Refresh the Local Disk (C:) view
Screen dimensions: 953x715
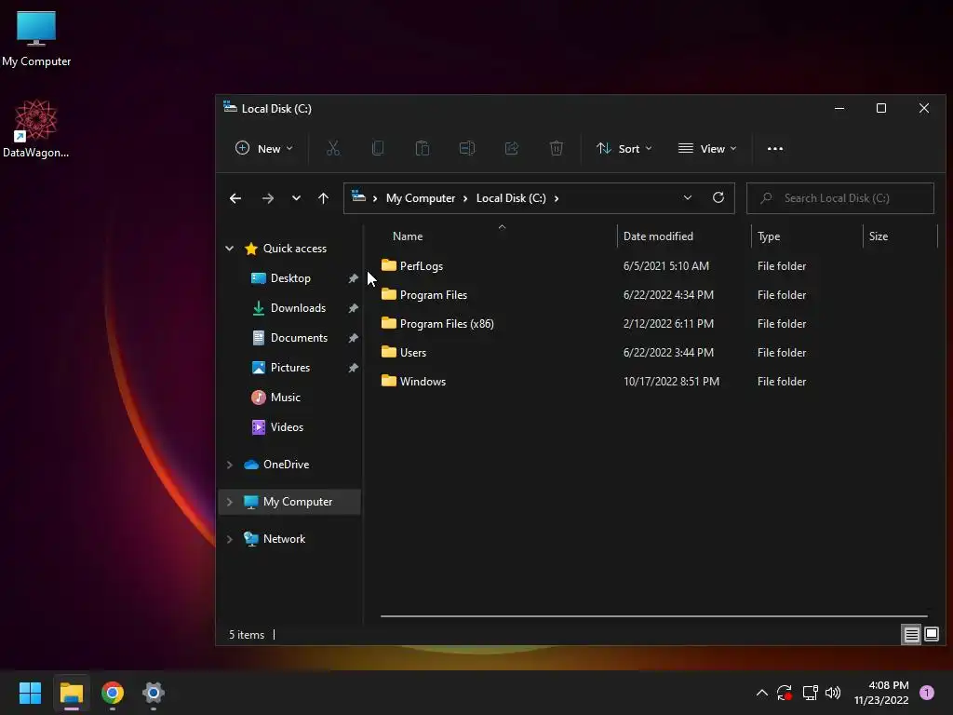point(718,197)
